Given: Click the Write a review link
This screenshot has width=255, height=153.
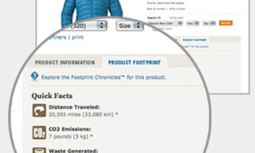Looking at the screenshot, I should (177, 9).
